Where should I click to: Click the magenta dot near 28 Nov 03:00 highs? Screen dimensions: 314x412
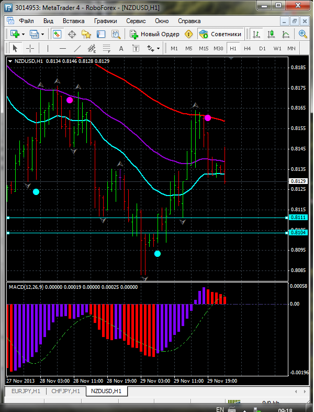(70, 100)
